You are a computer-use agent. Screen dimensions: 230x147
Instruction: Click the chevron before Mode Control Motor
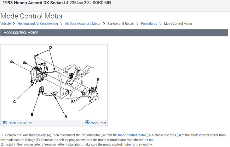160,24
